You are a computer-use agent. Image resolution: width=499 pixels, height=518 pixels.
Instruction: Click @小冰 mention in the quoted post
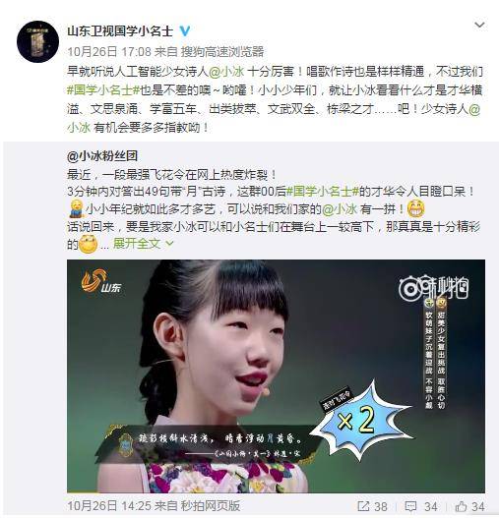click(340, 208)
